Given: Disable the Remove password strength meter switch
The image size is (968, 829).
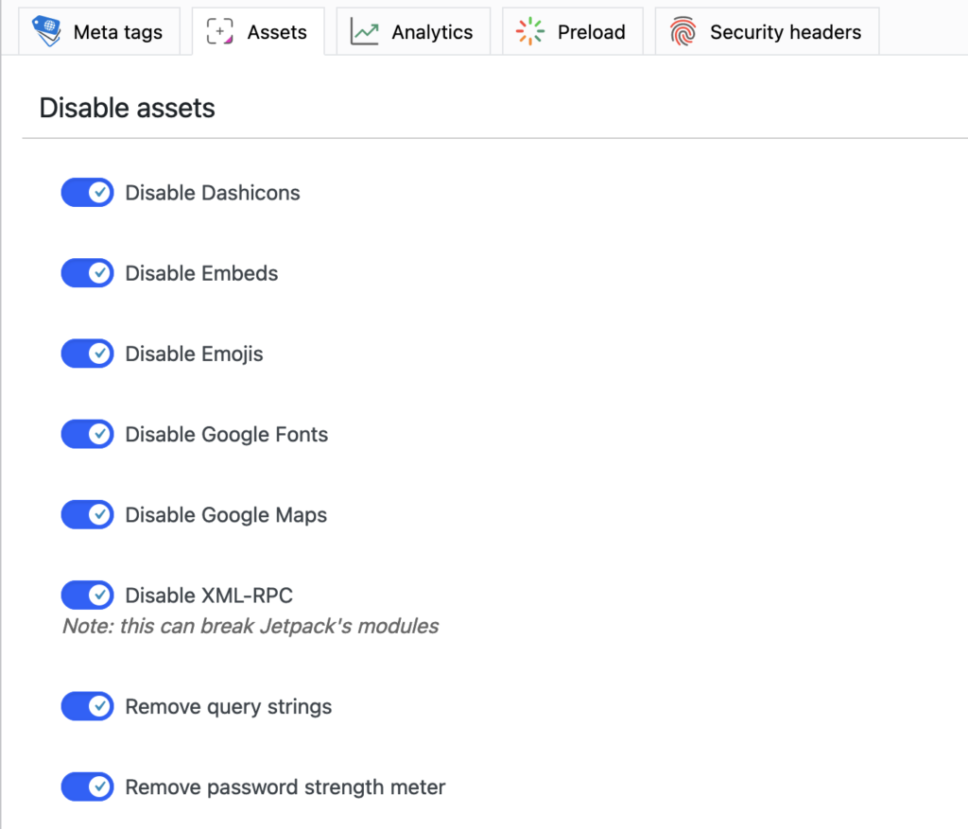Looking at the screenshot, I should [x=87, y=787].
